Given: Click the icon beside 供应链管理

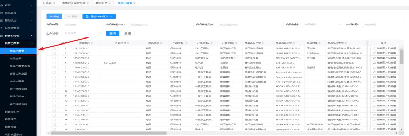Looking at the screenshot, I should pos(1,28).
